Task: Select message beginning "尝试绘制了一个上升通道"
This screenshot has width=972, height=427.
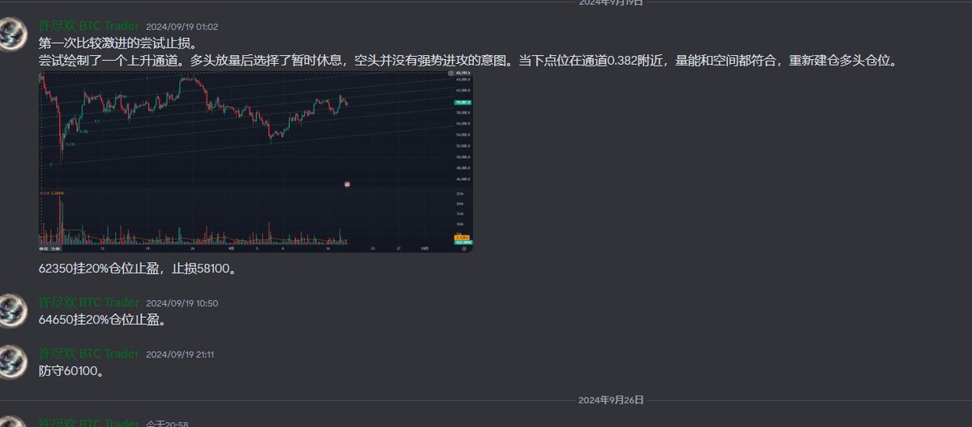Action: (467, 61)
